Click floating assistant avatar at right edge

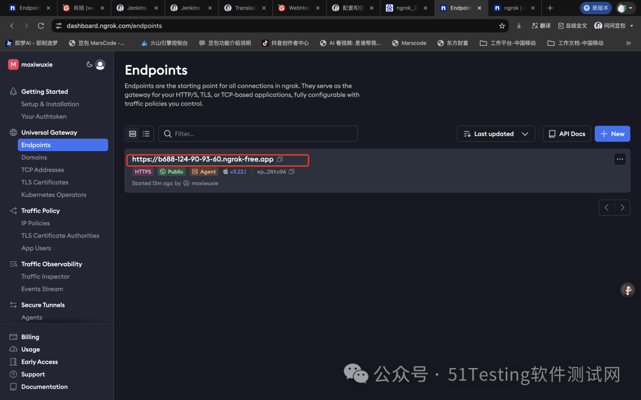coord(627,289)
